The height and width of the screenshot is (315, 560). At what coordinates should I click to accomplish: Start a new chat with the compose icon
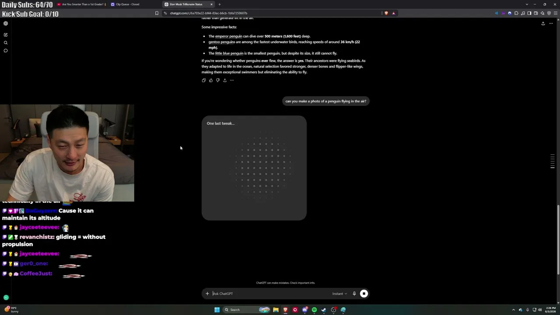click(x=6, y=35)
